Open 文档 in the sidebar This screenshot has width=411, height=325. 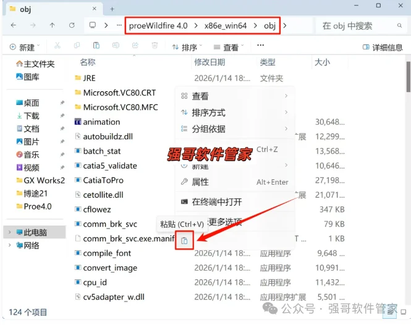28,129
